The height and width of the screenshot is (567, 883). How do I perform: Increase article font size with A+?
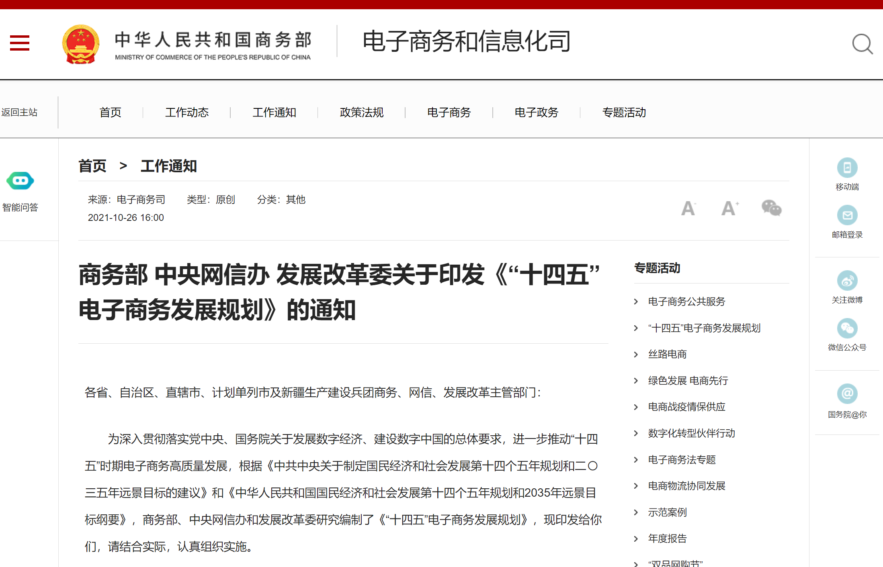point(729,208)
